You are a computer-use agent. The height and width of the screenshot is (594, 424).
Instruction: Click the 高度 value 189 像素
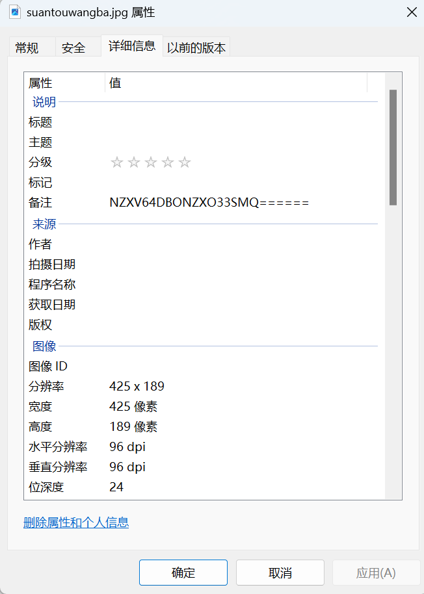click(133, 426)
